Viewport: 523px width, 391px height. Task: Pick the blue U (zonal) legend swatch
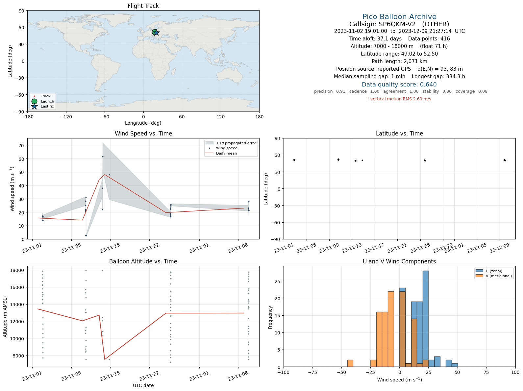[479, 271]
